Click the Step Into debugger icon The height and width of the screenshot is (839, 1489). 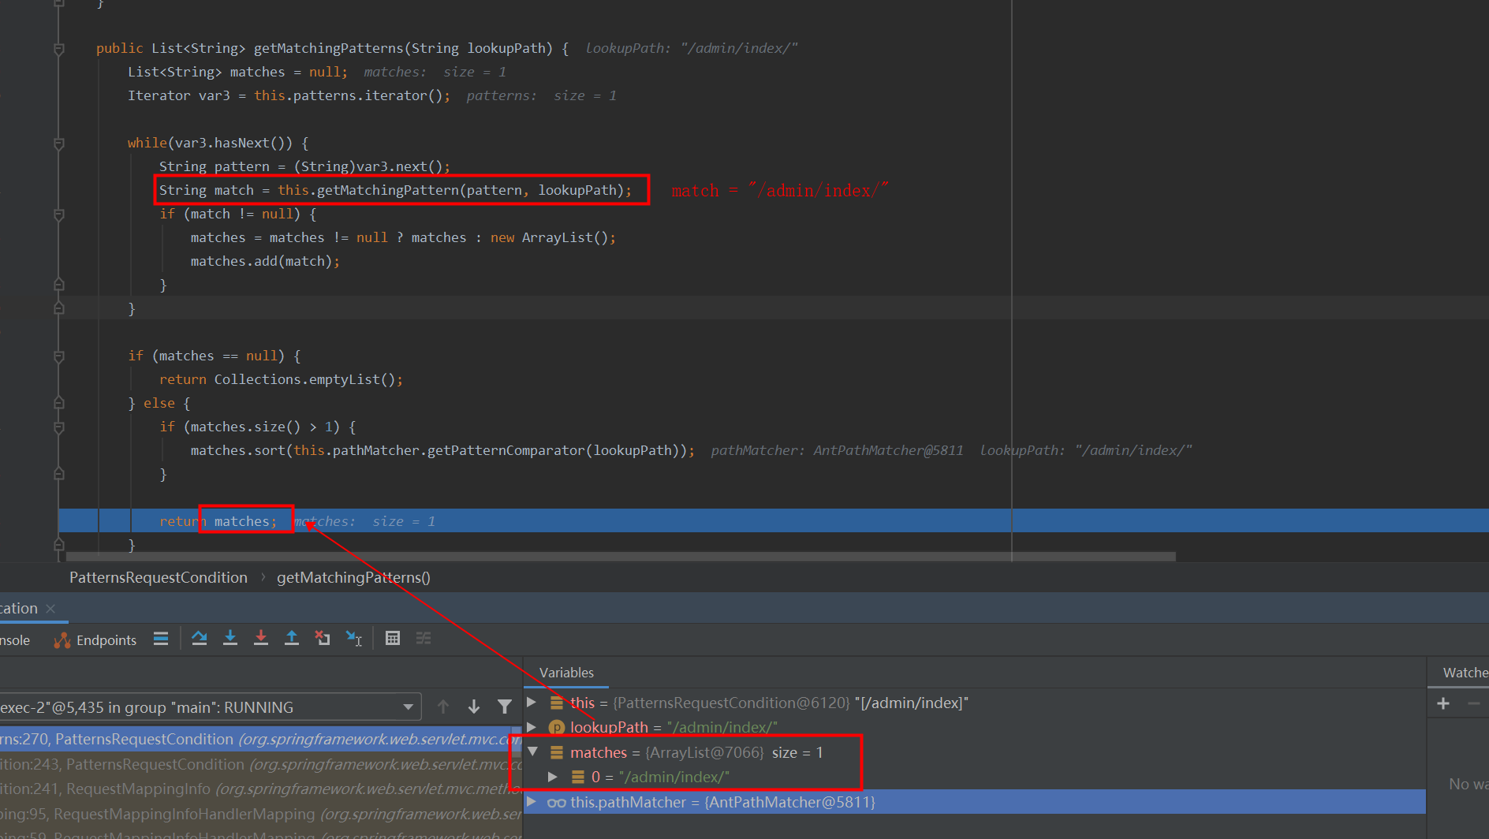(x=230, y=639)
